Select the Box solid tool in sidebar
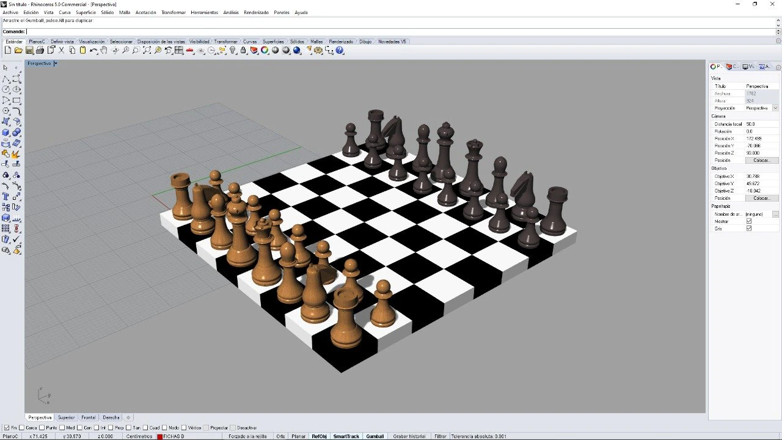The image size is (782, 440). (5, 132)
